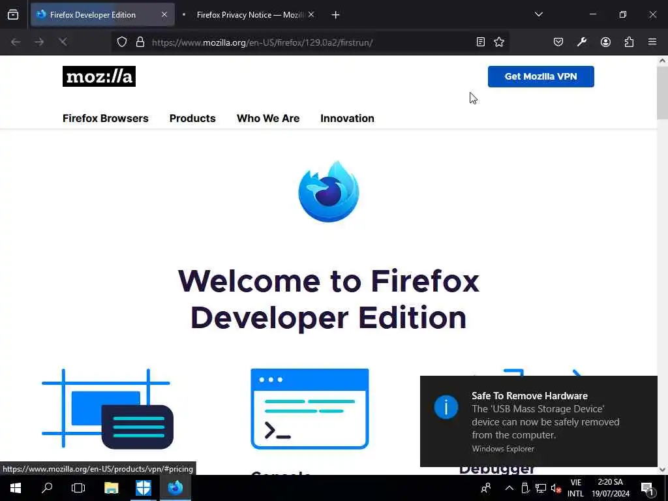Open Firefox account icon
668x501 pixels.
tap(605, 42)
